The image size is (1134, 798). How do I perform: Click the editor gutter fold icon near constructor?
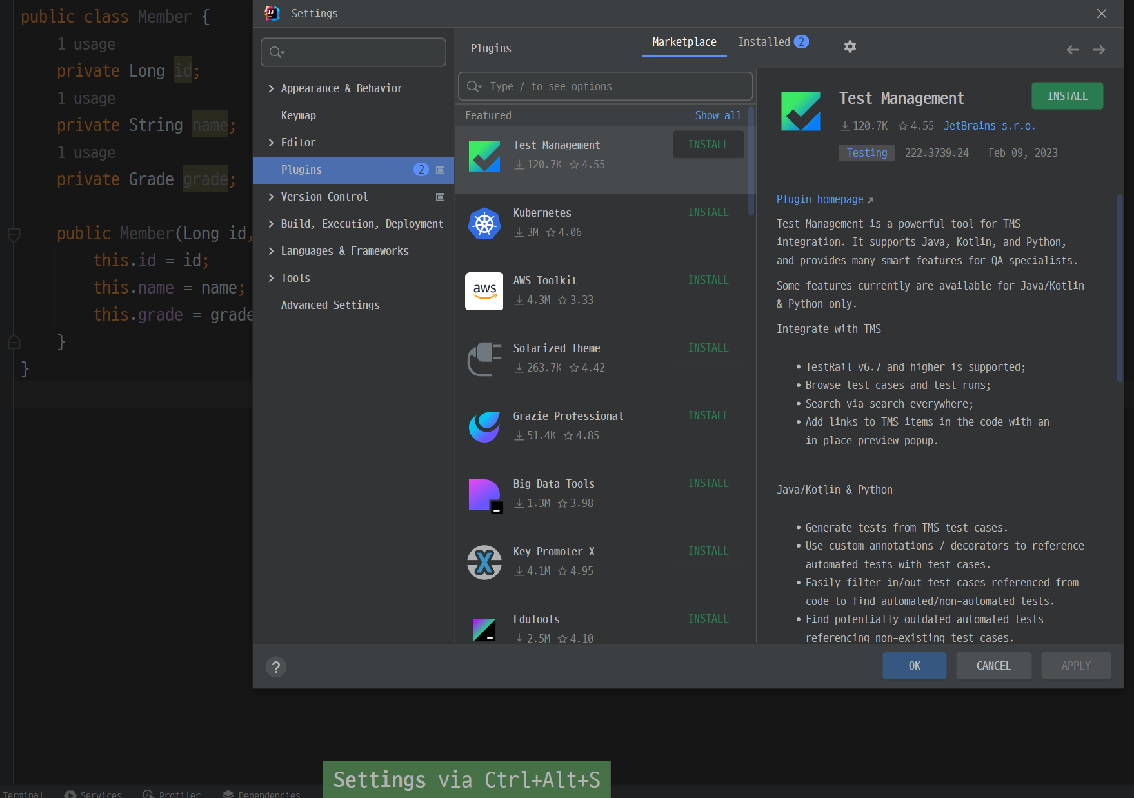(x=14, y=235)
